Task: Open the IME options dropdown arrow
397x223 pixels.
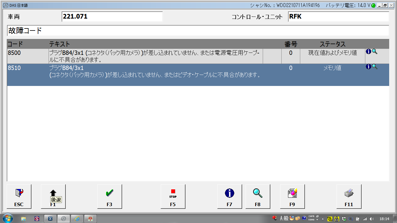Action: pos(317,220)
